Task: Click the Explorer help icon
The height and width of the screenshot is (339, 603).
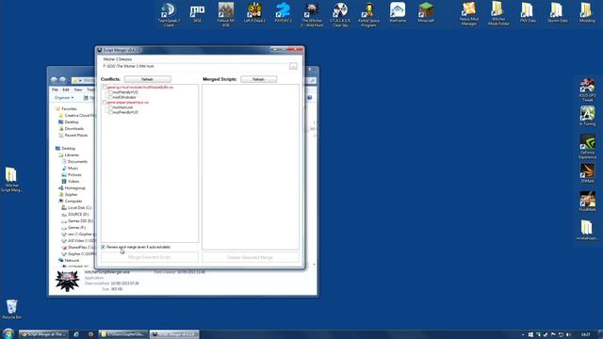Action: point(310,98)
